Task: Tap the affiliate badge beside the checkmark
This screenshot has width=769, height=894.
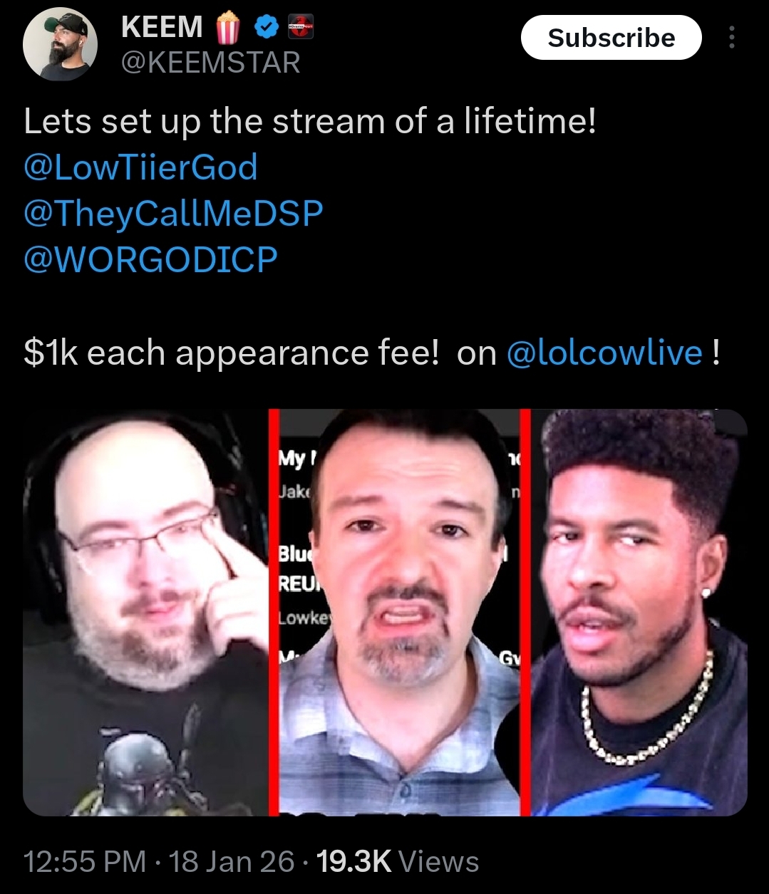Action: pos(299,28)
